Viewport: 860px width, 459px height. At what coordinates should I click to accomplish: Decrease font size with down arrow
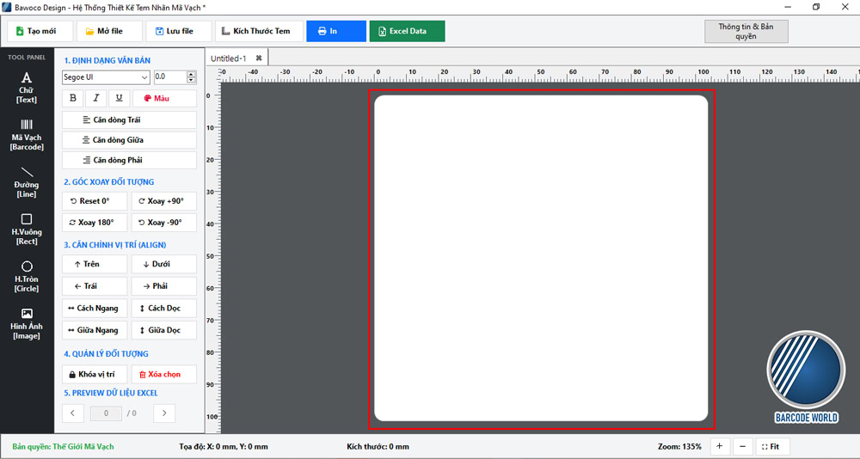pos(191,80)
